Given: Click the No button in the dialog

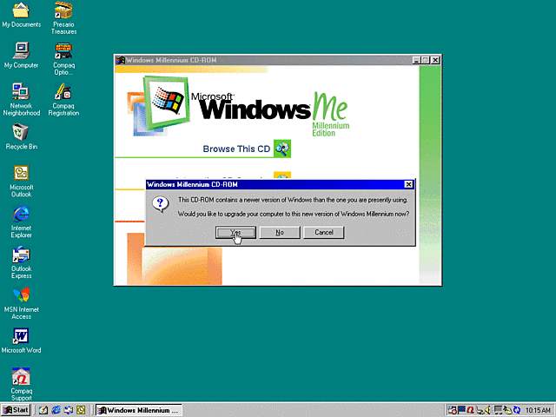Looking at the screenshot, I should [280, 233].
